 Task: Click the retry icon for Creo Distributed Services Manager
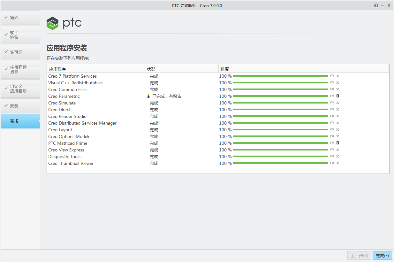[x=332, y=123]
